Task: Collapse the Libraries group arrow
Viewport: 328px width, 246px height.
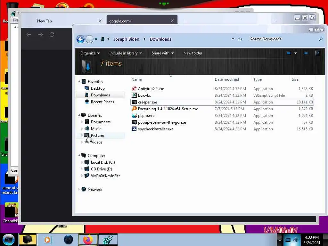Action: pyautogui.click(x=79, y=115)
